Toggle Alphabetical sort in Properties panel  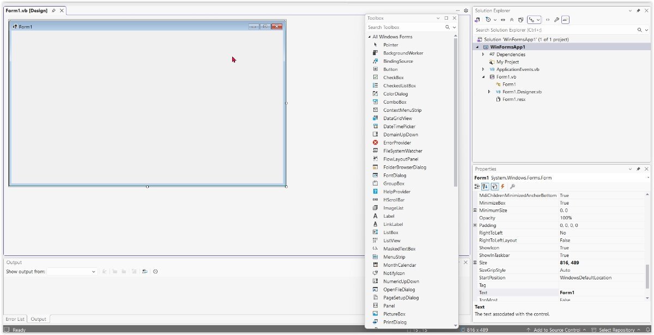pyautogui.click(x=486, y=187)
